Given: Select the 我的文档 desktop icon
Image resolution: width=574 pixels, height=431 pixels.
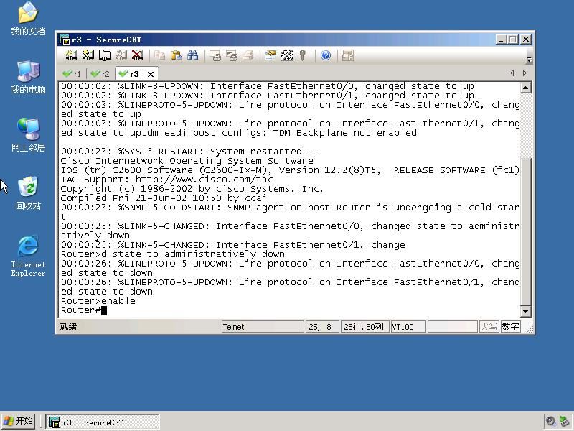Looking at the screenshot, I should [x=28, y=19].
